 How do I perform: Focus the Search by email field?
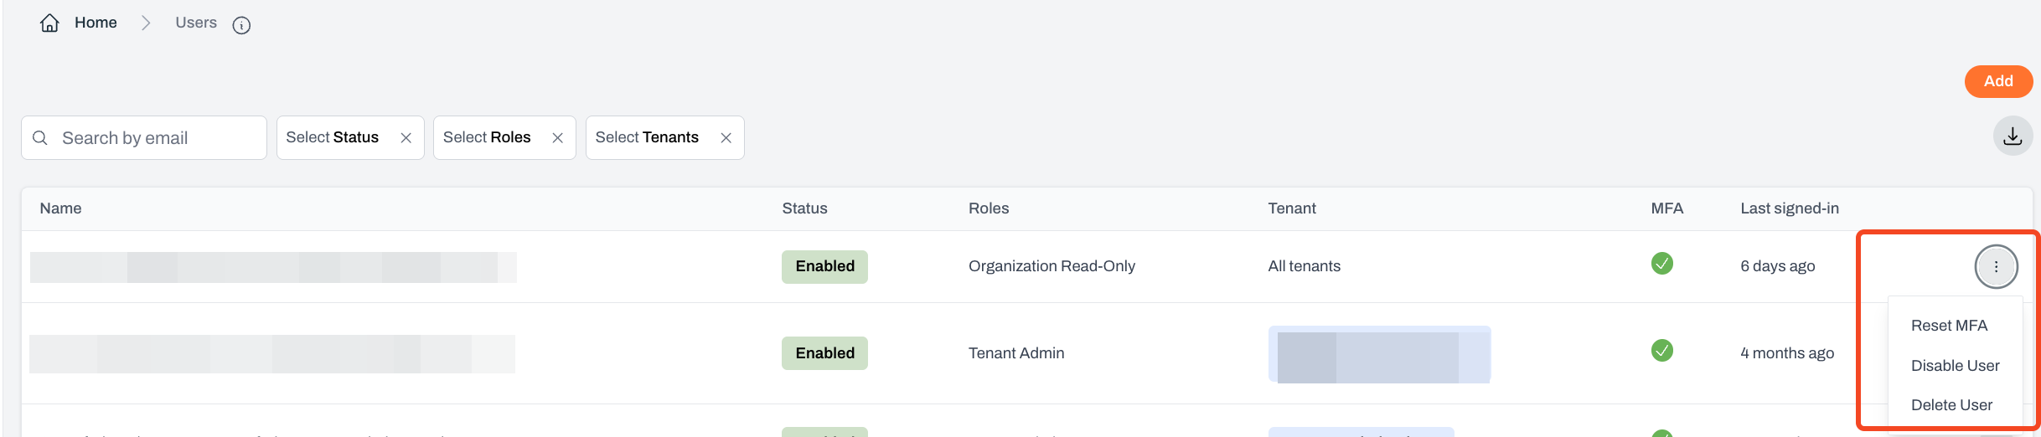155,138
